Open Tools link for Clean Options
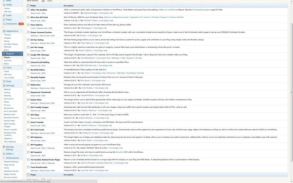This screenshot has width=293, height=183. pos(33,28)
